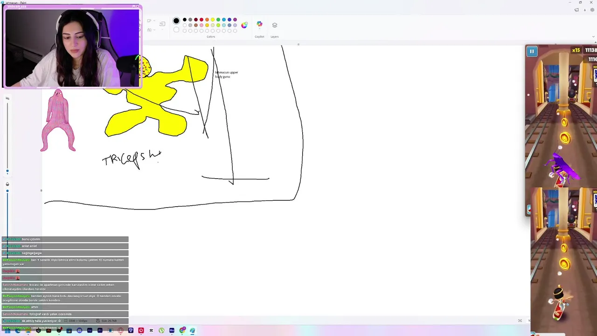Viewport: 597px width, 336px height.
Task: Click the shape outline icon
Action: [x=149, y=21]
